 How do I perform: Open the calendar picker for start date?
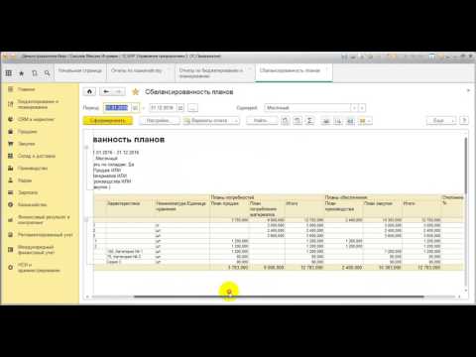(135, 108)
